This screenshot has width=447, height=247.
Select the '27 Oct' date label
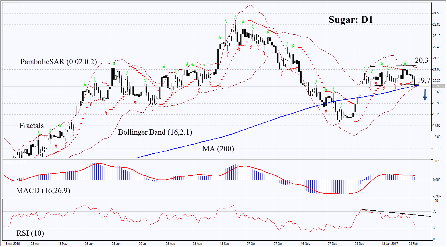(x=278, y=244)
